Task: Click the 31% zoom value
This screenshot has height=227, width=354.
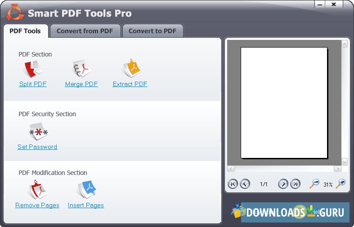Action: point(328,185)
